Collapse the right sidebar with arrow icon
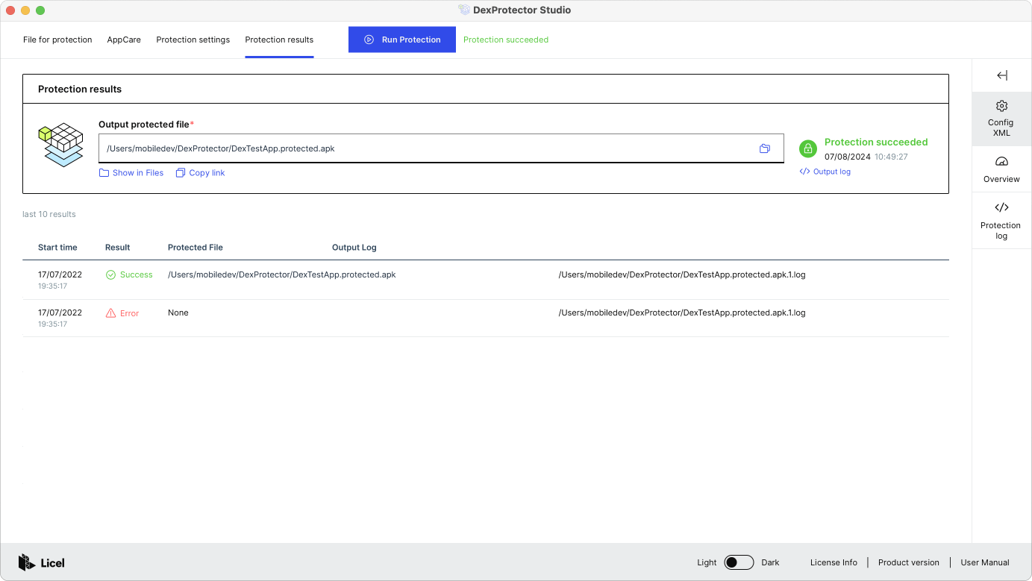Image resolution: width=1032 pixels, height=581 pixels. (1002, 75)
